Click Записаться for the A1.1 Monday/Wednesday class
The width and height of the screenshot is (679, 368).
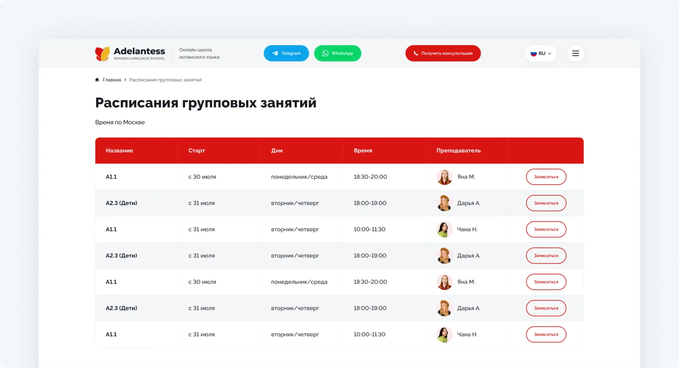click(x=546, y=177)
